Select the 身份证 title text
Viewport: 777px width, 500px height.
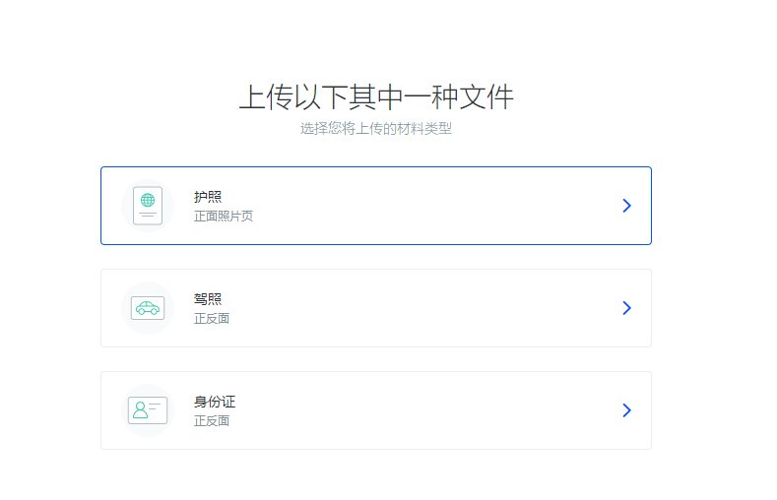[215, 402]
